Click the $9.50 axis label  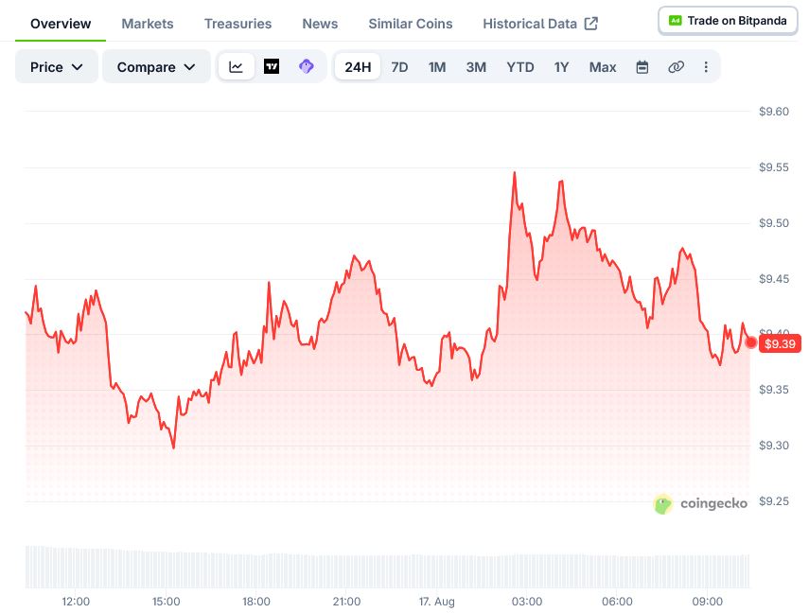773,223
